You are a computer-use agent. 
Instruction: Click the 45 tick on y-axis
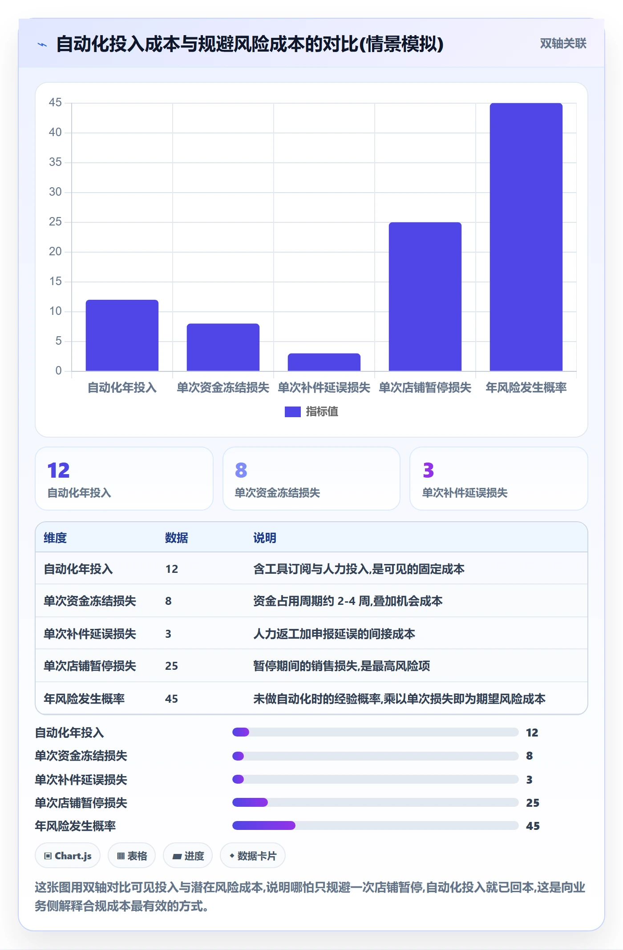[55, 103]
